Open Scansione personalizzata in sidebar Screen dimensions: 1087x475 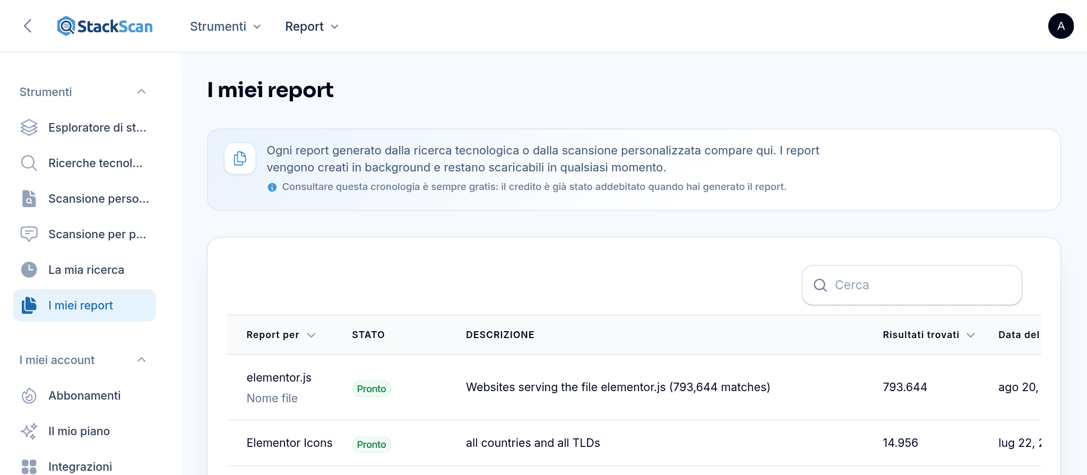coord(84,198)
